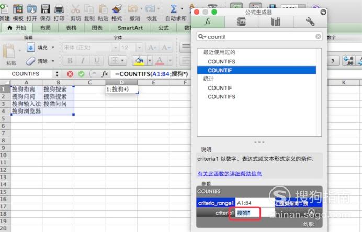The height and width of the screenshot is (232, 362).
Task: Open the 表格 (Tables) ribbon tab
Action: pyautogui.click(x=71, y=28)
